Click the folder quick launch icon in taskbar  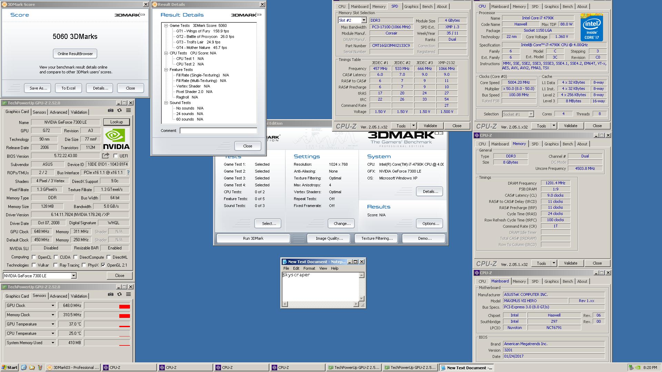click(x=32, y=368)
